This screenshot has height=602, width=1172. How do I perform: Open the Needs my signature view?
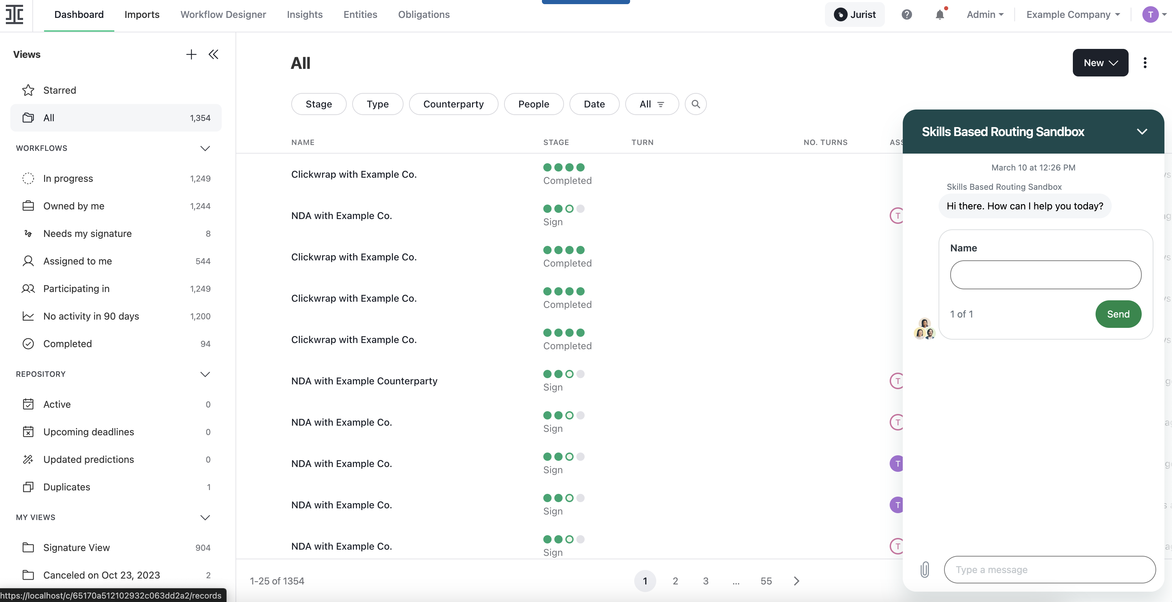116,233
